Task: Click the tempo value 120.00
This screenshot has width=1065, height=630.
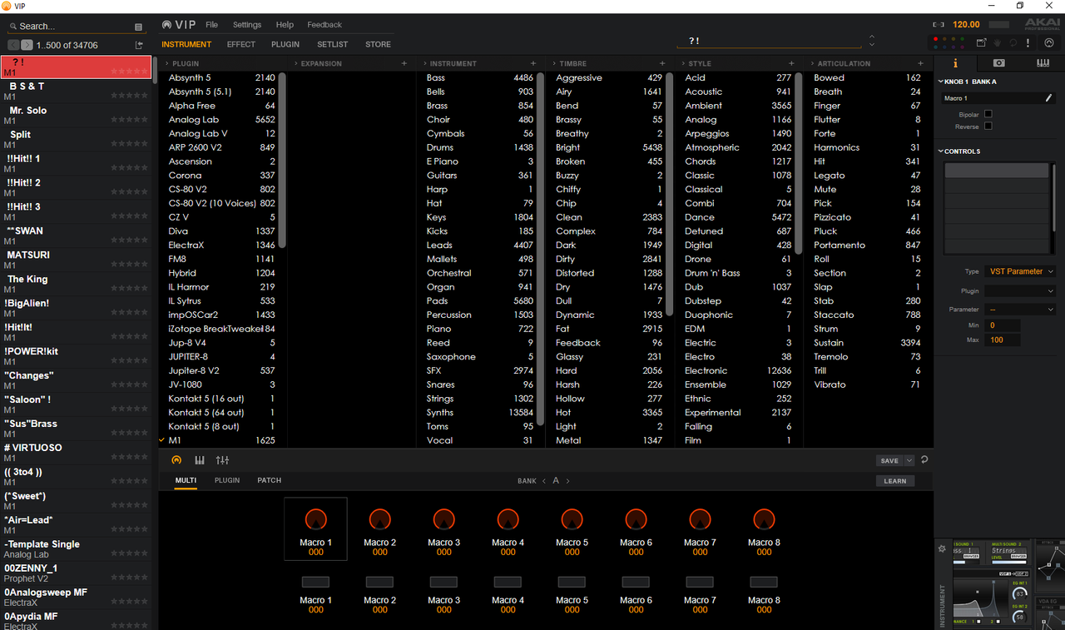Action: 966,25
